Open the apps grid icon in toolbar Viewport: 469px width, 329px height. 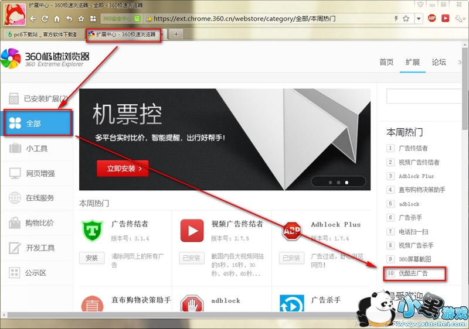pyautogui.click(x=93, y=19)
